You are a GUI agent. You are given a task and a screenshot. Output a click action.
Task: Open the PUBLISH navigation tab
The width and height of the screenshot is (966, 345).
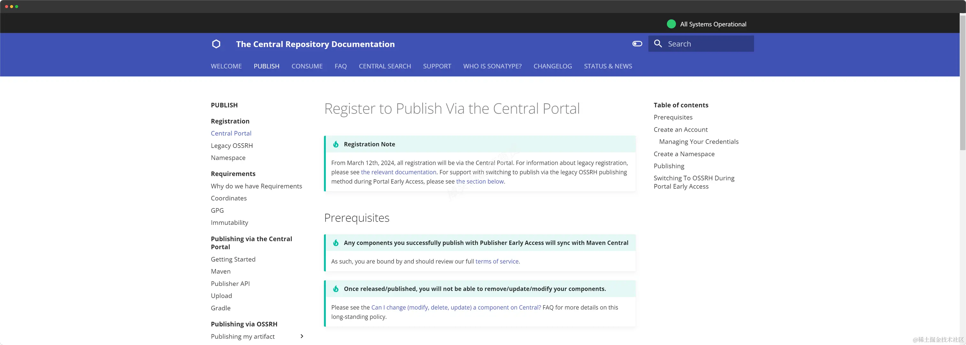tap(266, 66)
